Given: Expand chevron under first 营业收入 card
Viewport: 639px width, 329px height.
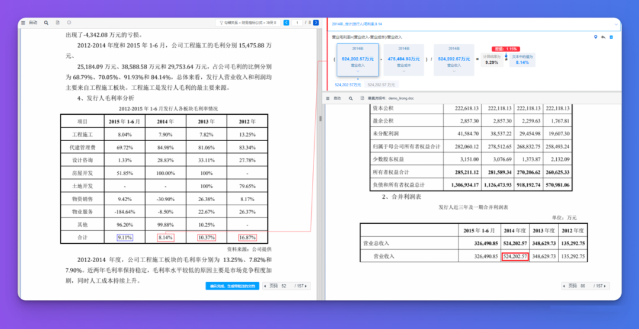Looking at the screenshot, I should pyautogui.click(x=357, y=71).
